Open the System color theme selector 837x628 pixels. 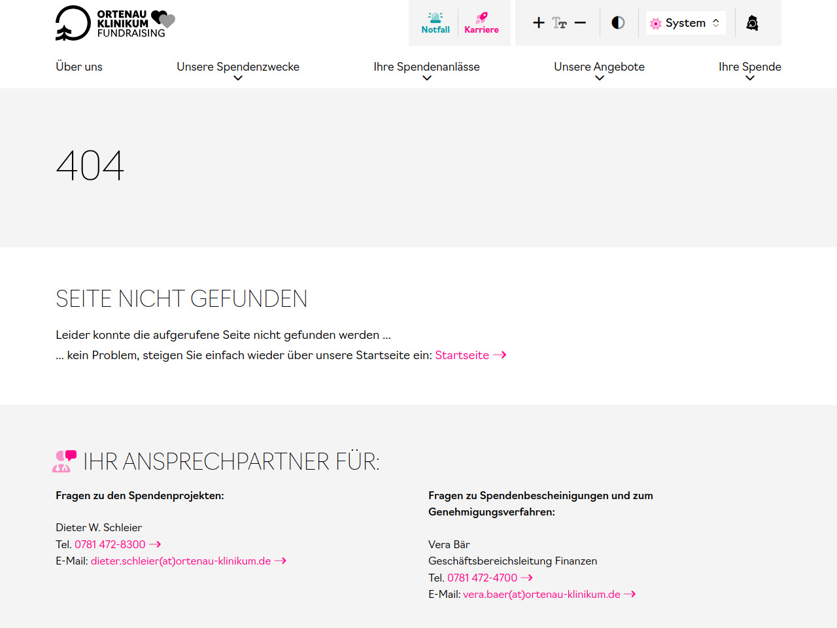click(685, 23)
